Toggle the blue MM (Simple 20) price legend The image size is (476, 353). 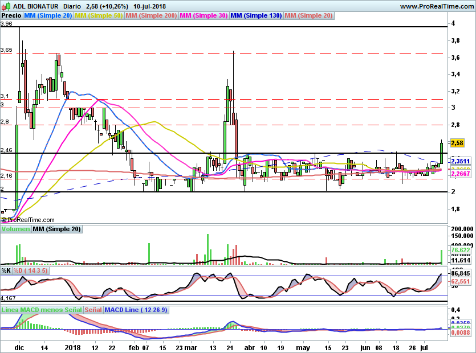point(48,15)
